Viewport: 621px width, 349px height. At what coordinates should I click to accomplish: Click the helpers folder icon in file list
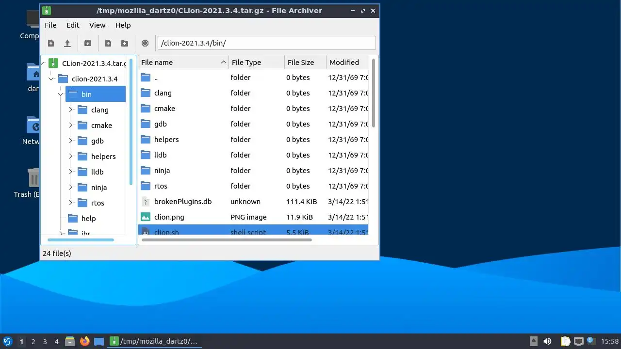tap(146, 140)
